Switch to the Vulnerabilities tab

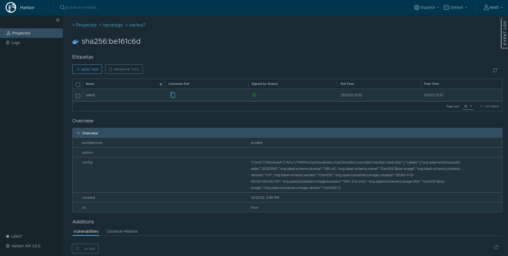tap(86, 231)
